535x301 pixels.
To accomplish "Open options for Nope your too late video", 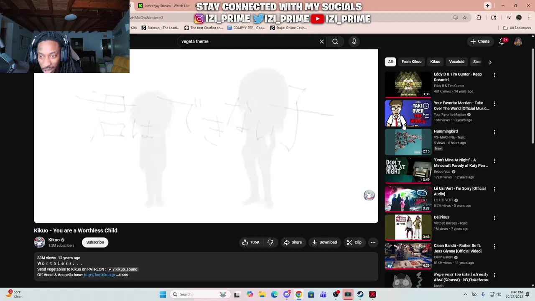I will [494, 275].
